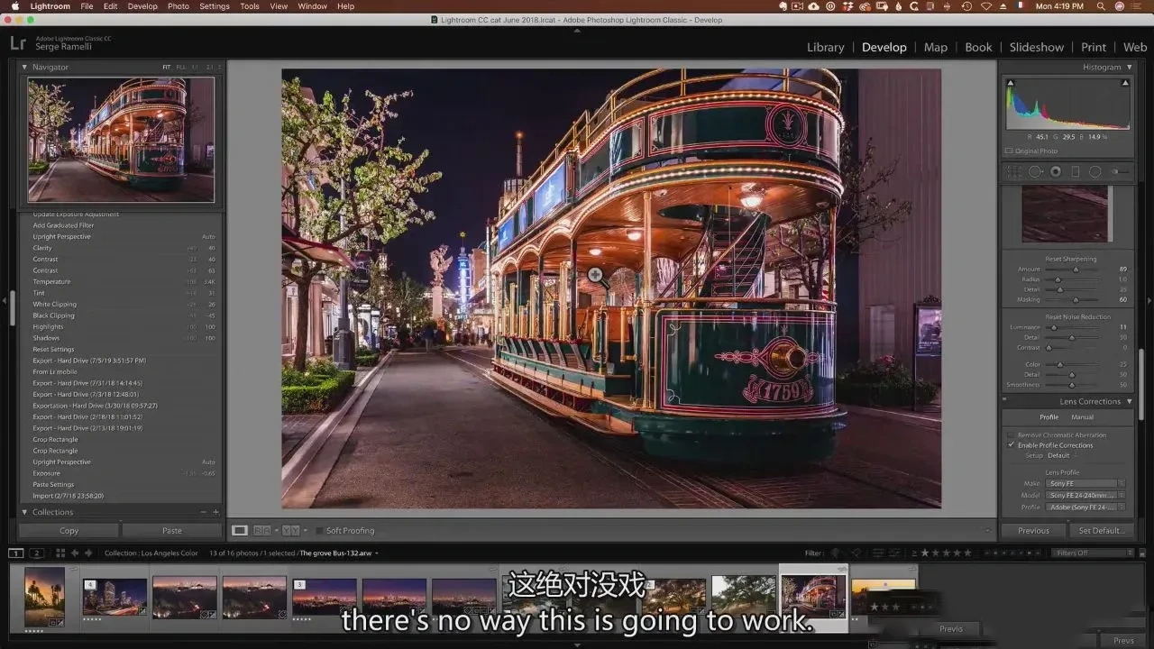
Task: Select the Red Eye Correction tool
Action: (1056, 171)
